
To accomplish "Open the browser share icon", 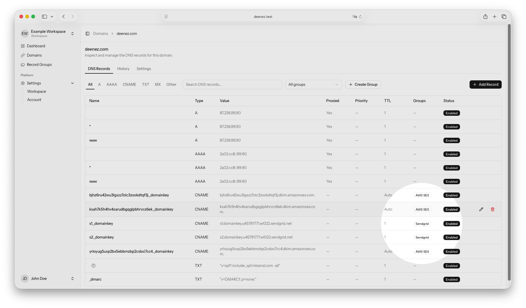I will coord(485,17).
